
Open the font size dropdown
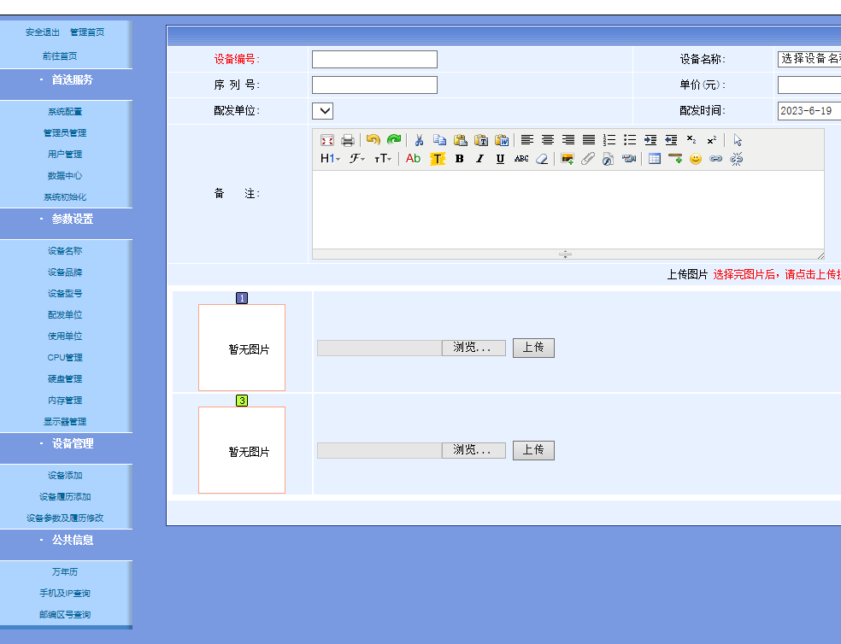point(383,159)
